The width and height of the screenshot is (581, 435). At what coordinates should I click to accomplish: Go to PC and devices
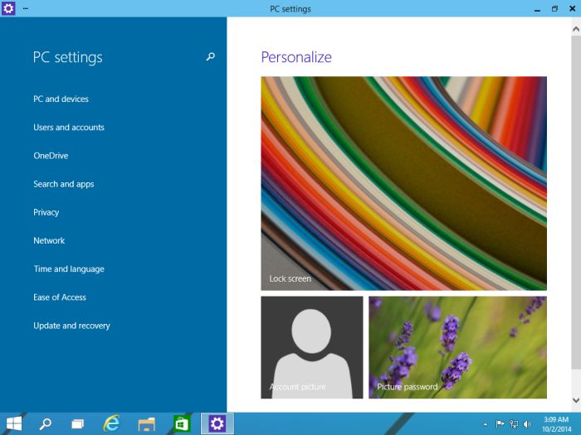(61, 99)
